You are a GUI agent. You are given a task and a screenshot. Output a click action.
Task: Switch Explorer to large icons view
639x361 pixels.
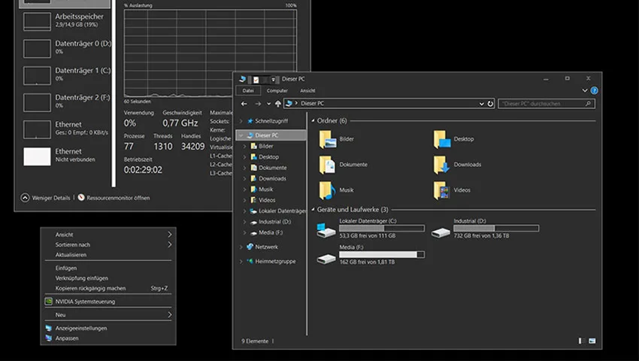coord(592,341)
